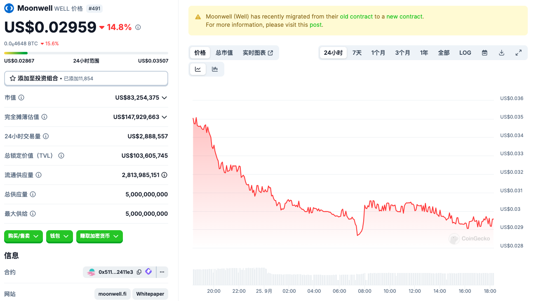Switch to candlestick chart view
The width and height of the screenshot is (536, 301).
(x=215, y=69)
